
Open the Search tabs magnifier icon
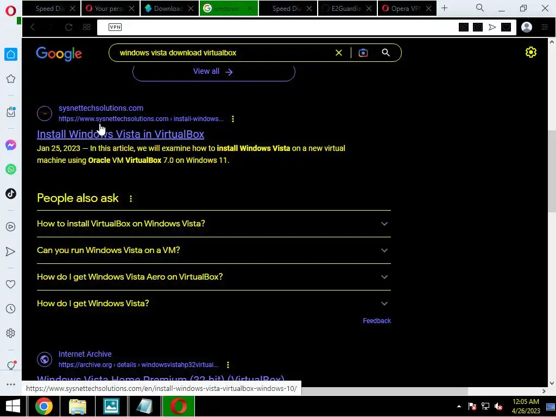(480, 8)
